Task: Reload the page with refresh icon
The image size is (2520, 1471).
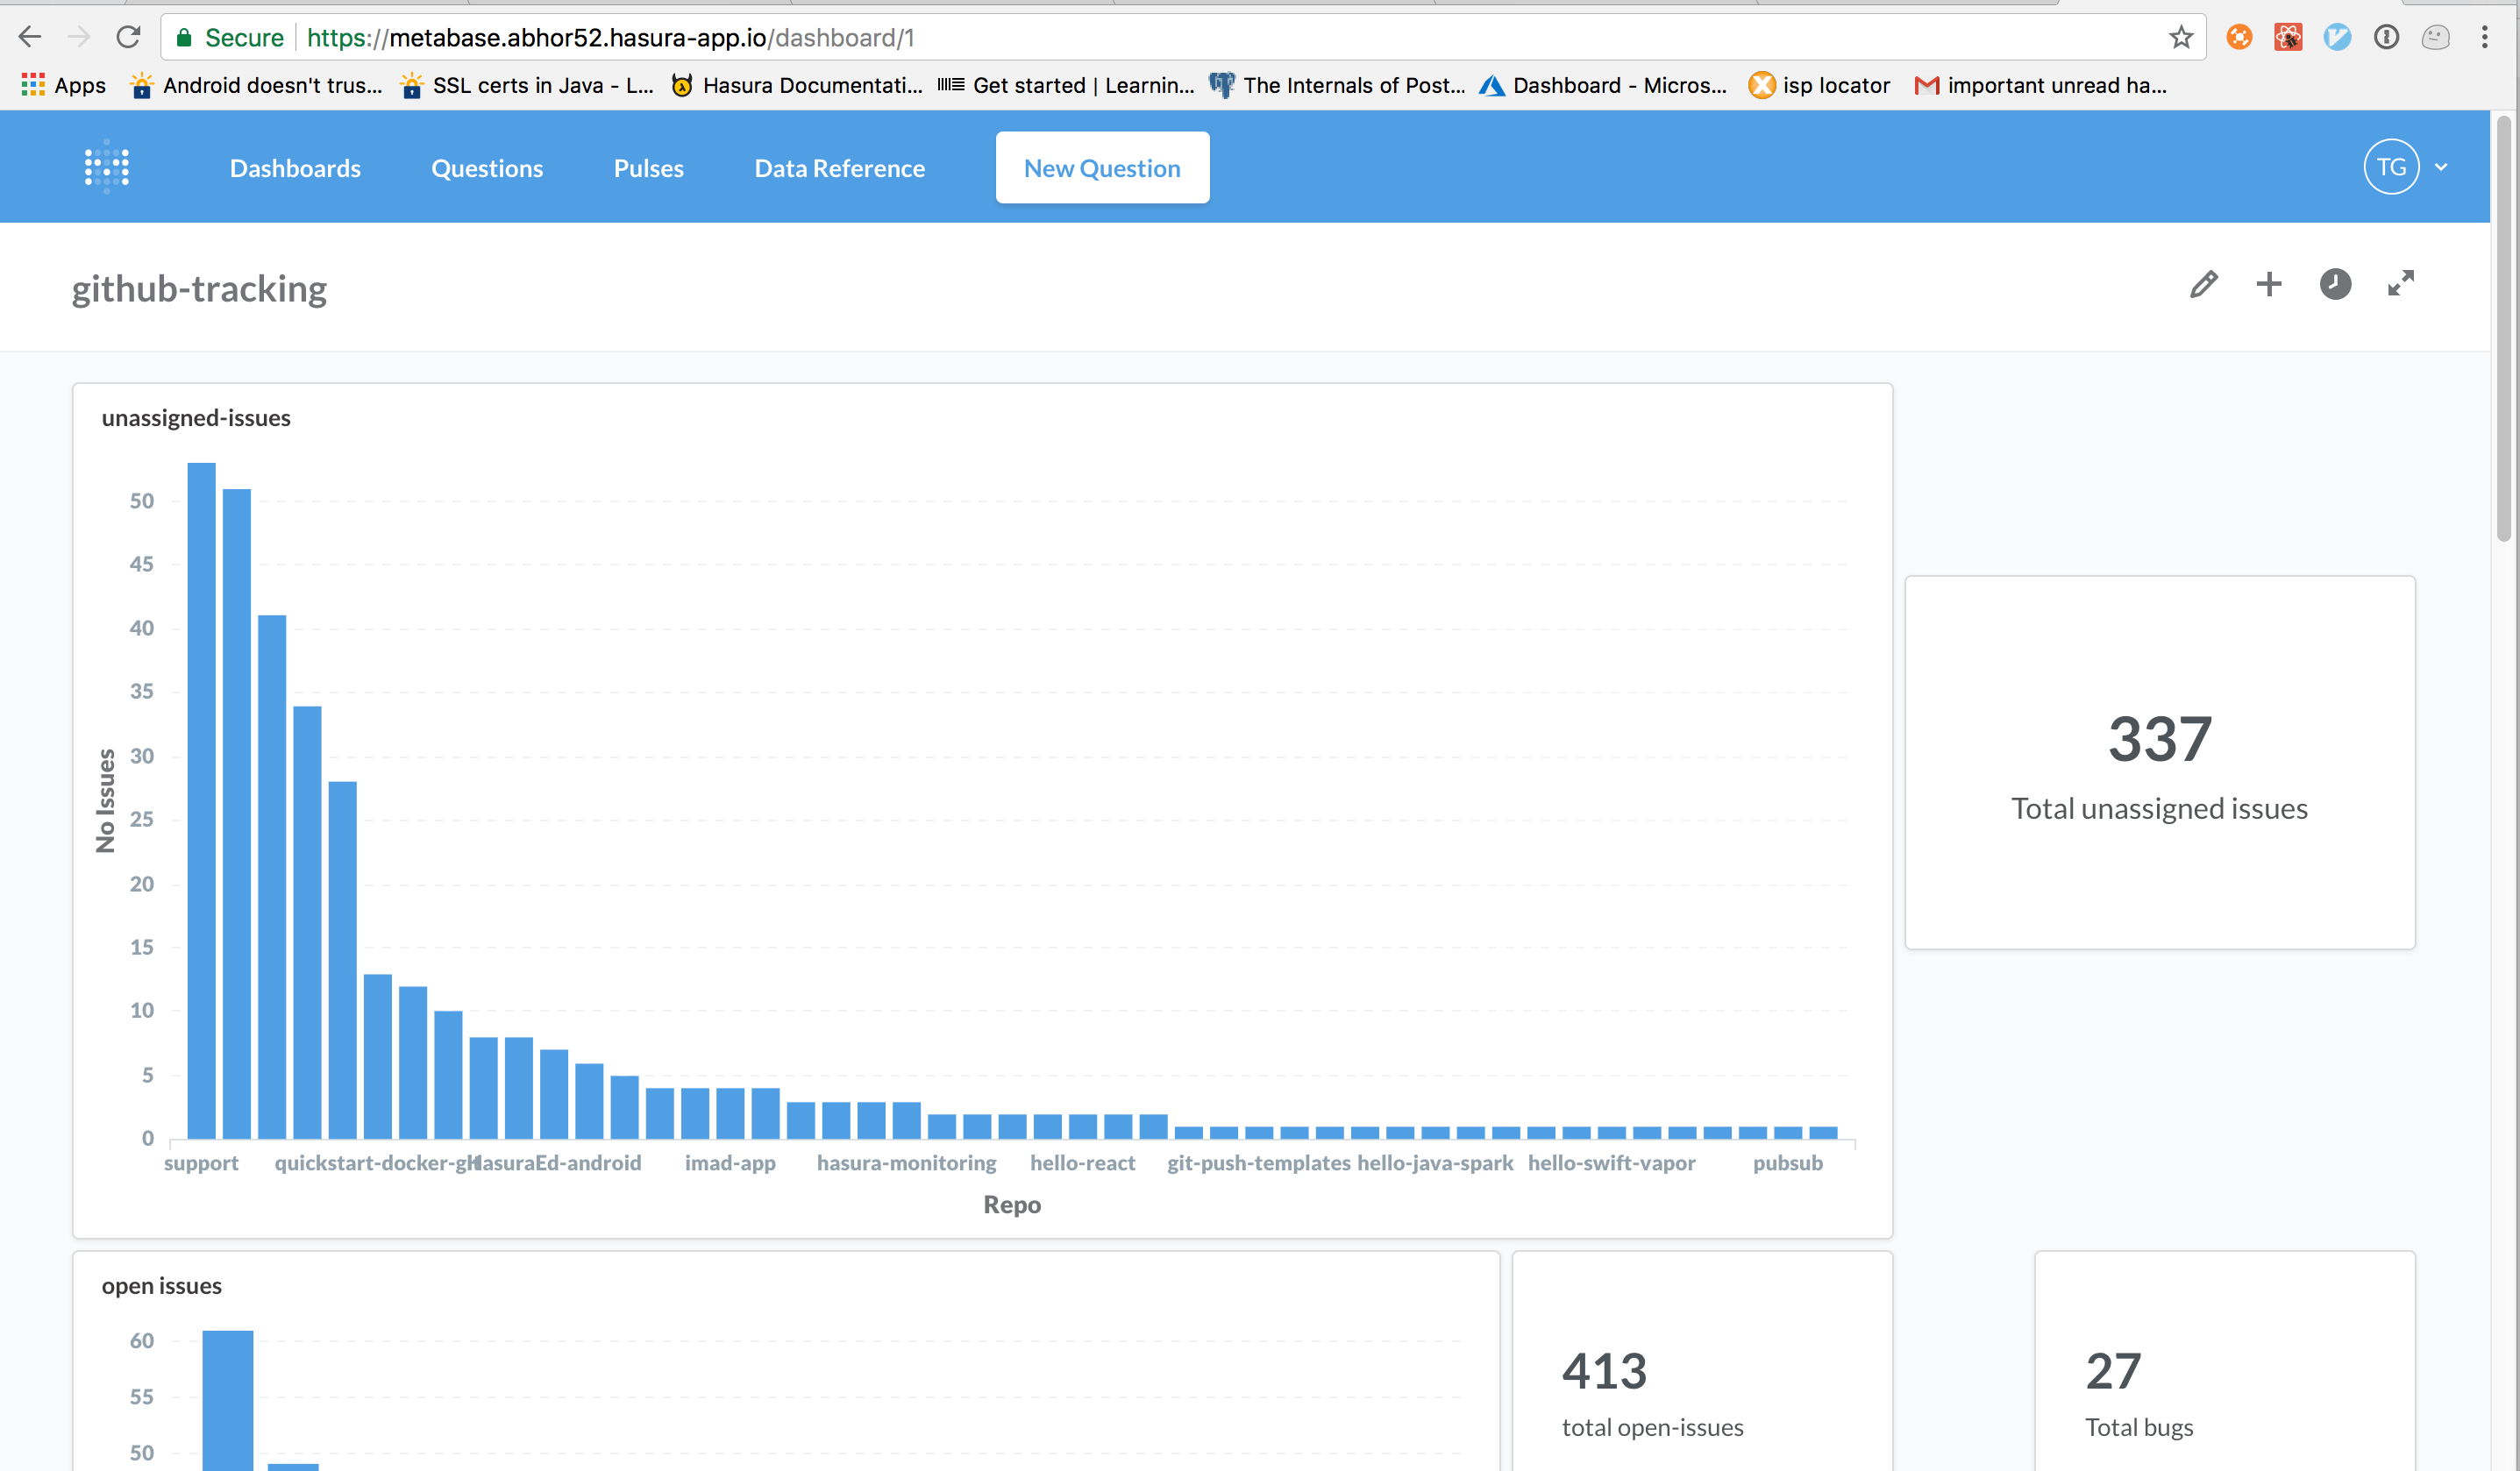Action: point(128,38)
